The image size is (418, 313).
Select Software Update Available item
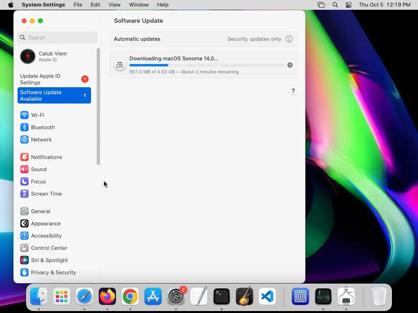pyautogui.click(x=54, y=95)
